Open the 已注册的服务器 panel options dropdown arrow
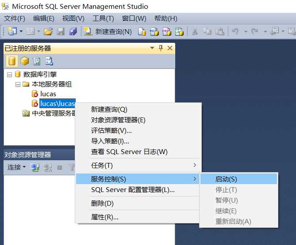 coord(152,48)
